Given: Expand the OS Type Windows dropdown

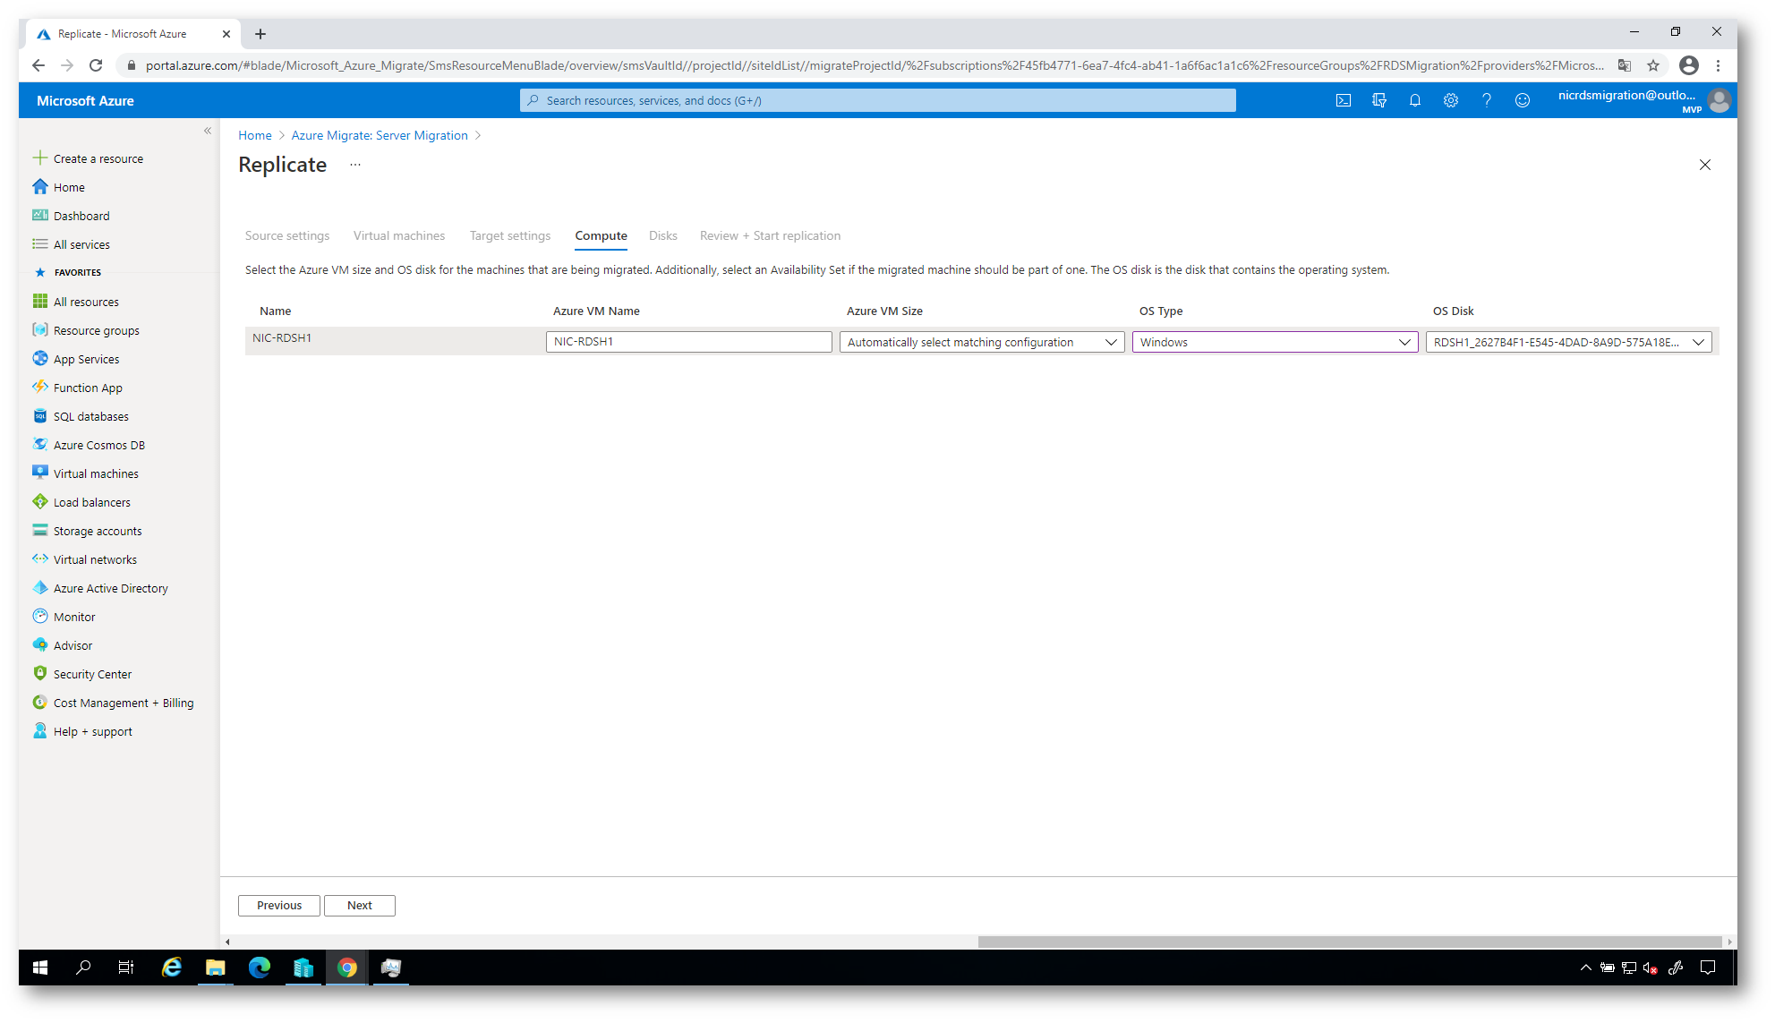Looking at the screenshot, I should (x=1275, y=342).
